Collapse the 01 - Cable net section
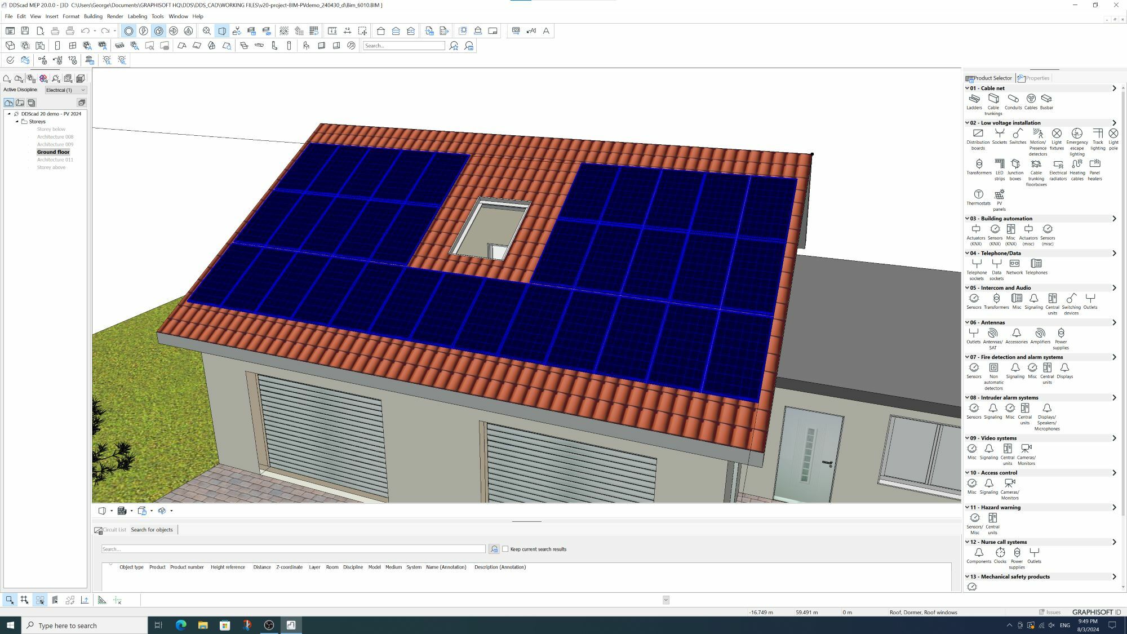Image resolution: width=1127 pixels, height=634 pixels. [x=968, y=88]
